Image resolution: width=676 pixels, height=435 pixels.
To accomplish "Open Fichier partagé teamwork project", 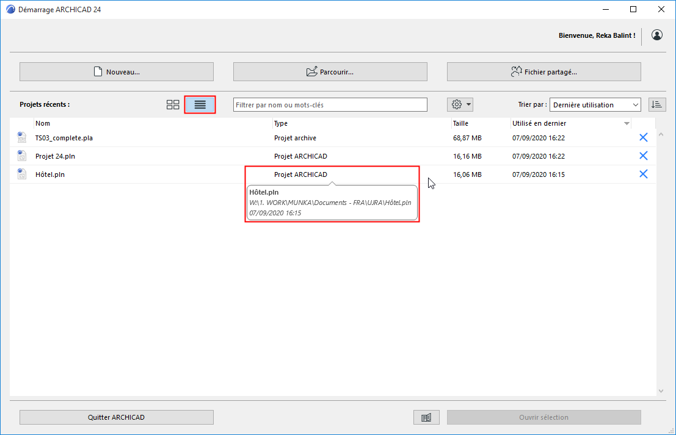I will tap(544, 71).
